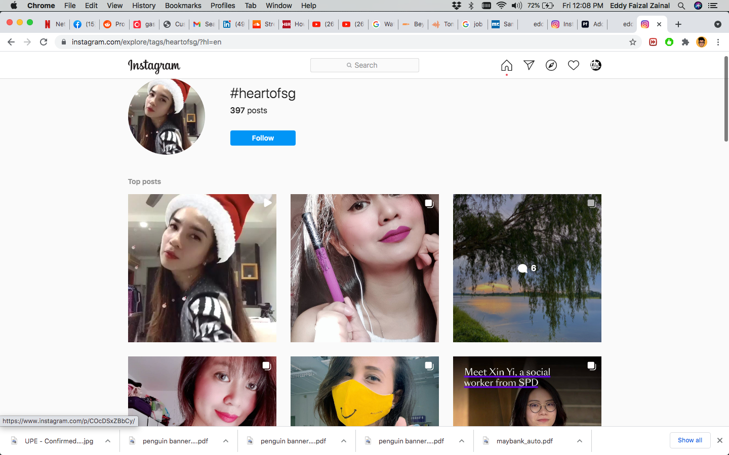This screenshot has width=729, height=455.
Task: Open purple lipstick selfie post
Action: [x=364, y=268]
